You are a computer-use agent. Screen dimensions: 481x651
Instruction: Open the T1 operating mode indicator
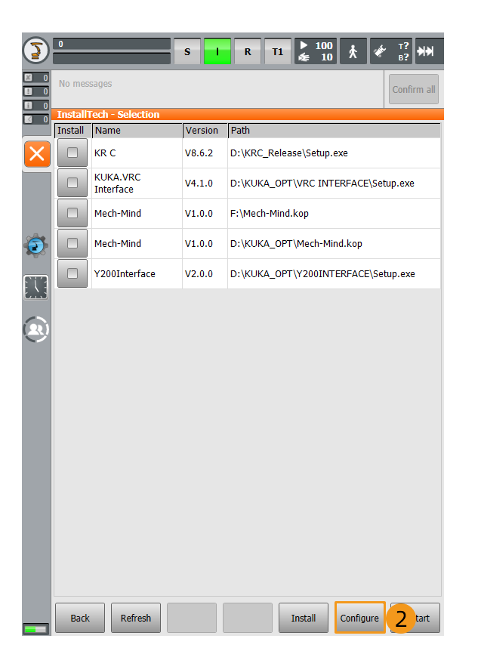point(278,51)
